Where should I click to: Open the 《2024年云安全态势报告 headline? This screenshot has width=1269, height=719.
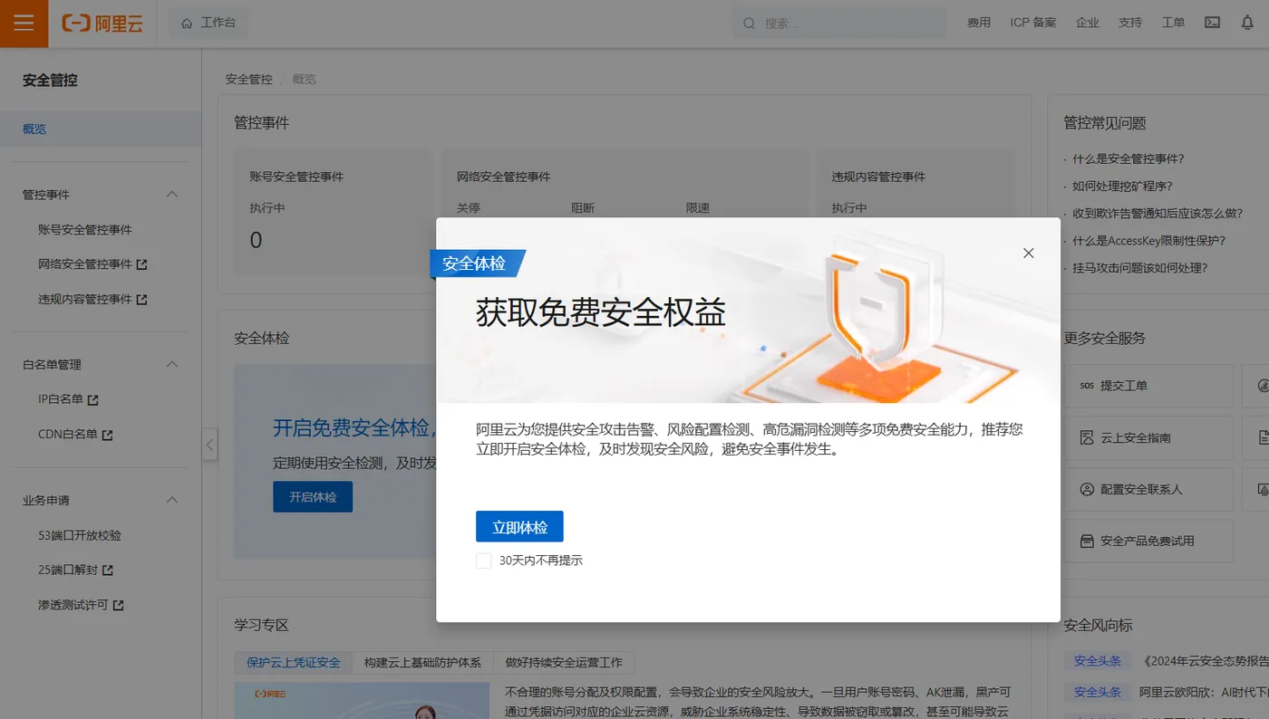tap(1206, 662)
